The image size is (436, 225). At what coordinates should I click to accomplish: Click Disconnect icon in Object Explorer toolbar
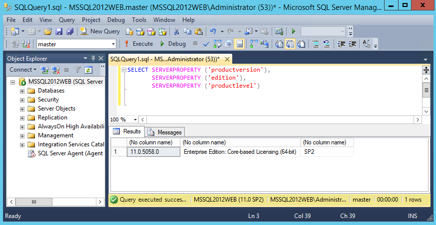pyautogui.click(x=55, y=70)
